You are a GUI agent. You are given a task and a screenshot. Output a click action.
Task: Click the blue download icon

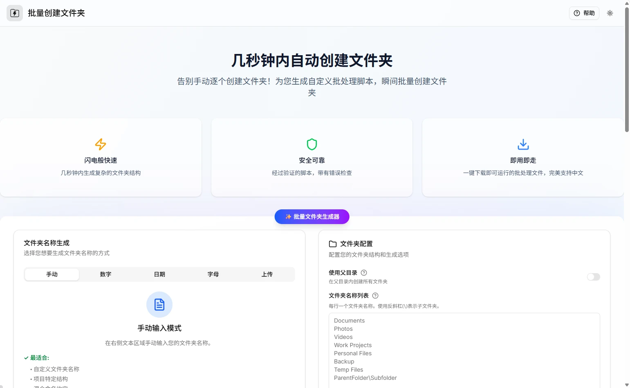pos(523,144)
